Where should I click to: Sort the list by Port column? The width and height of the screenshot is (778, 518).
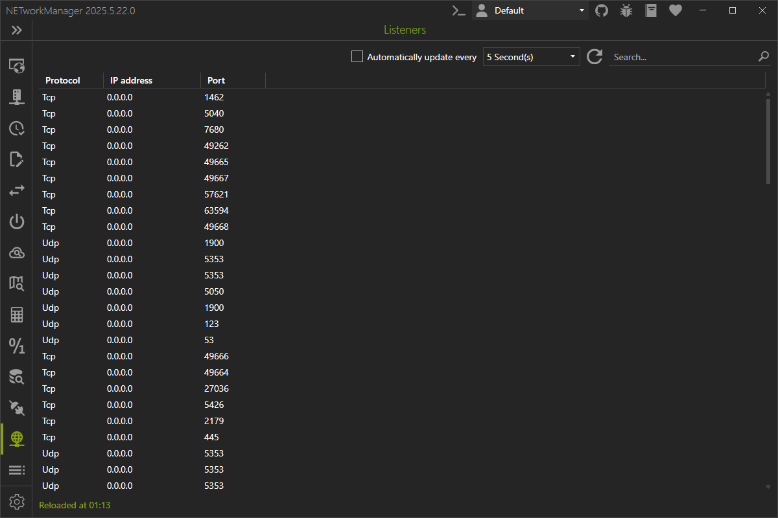pyautogui.click(x=216, y=80)
